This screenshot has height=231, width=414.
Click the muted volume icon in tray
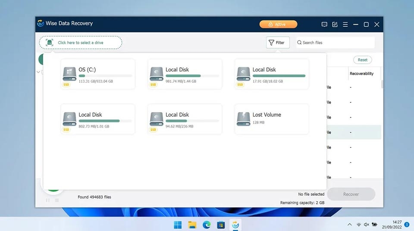[367, 225]
